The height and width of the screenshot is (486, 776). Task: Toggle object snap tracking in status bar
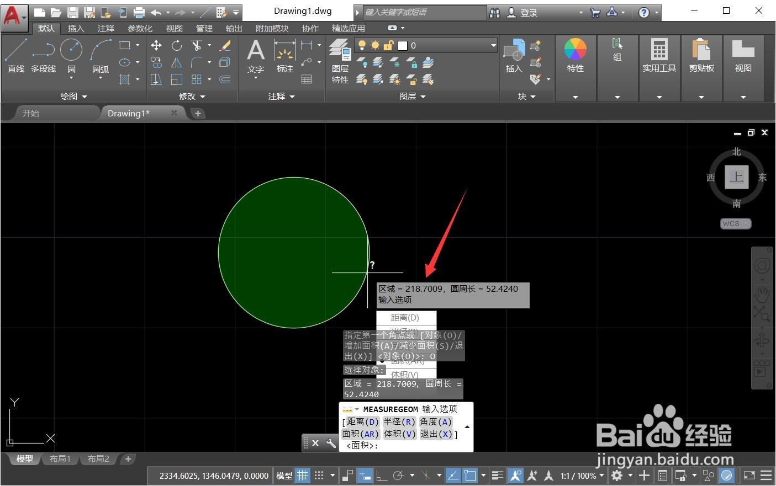coord(453,475)
